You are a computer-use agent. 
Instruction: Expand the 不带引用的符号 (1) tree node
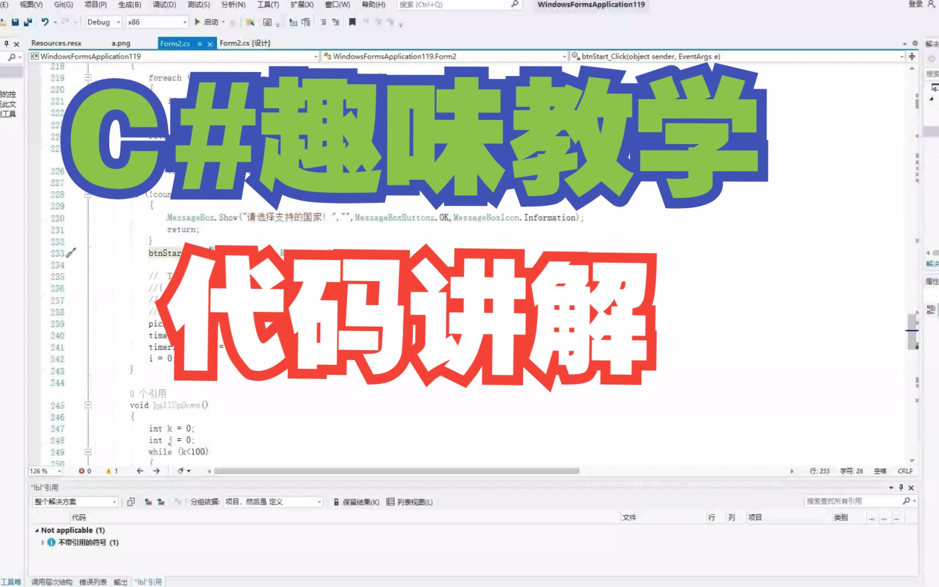43,543
